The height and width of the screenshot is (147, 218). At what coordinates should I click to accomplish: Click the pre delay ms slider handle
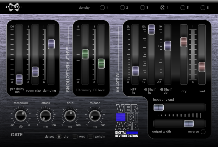pyautogui.click(x=19, y=80)
